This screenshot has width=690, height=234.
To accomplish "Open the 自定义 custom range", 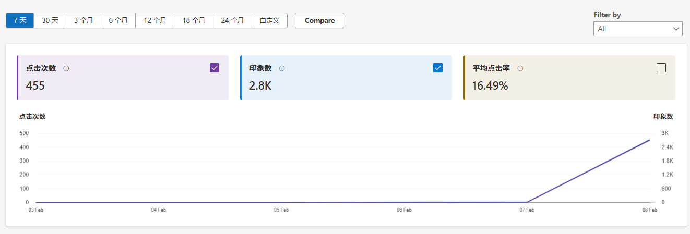I will click(x=269, y=20).
